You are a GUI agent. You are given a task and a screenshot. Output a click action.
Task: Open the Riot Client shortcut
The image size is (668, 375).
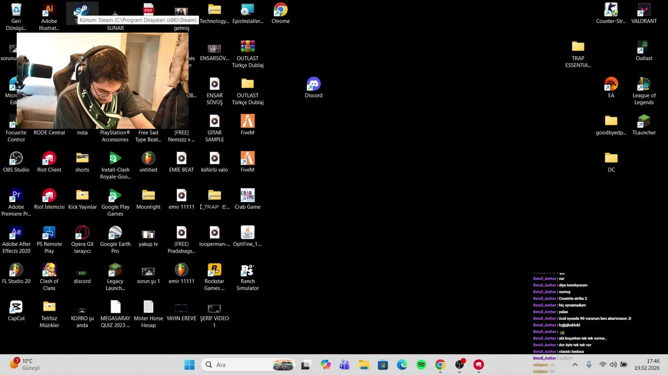click(x=49, y=162)
